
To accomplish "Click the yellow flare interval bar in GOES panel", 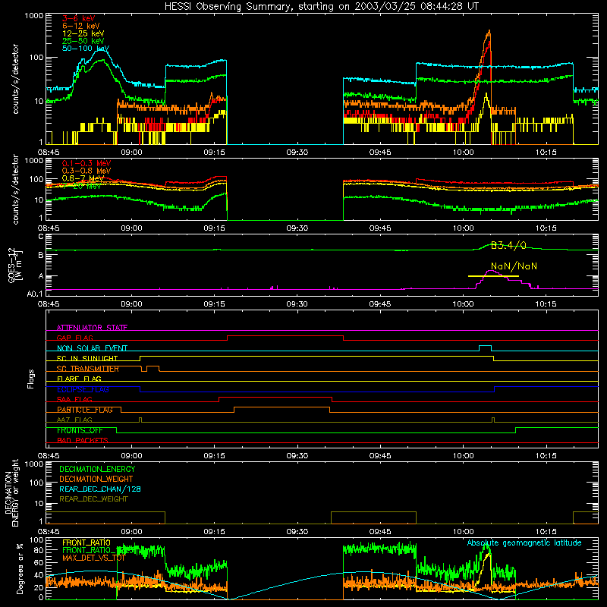I will click(493, 276).
